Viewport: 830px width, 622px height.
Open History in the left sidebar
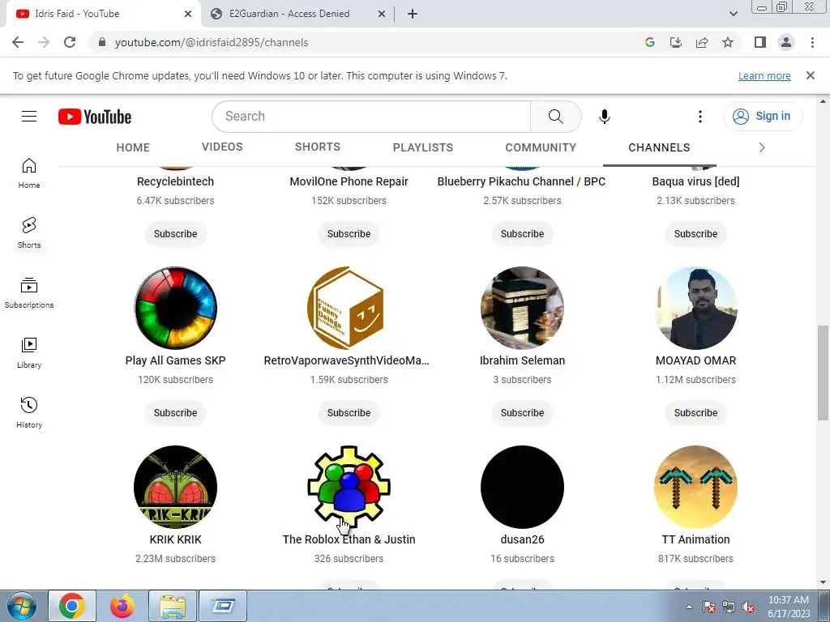pos(29,412)
